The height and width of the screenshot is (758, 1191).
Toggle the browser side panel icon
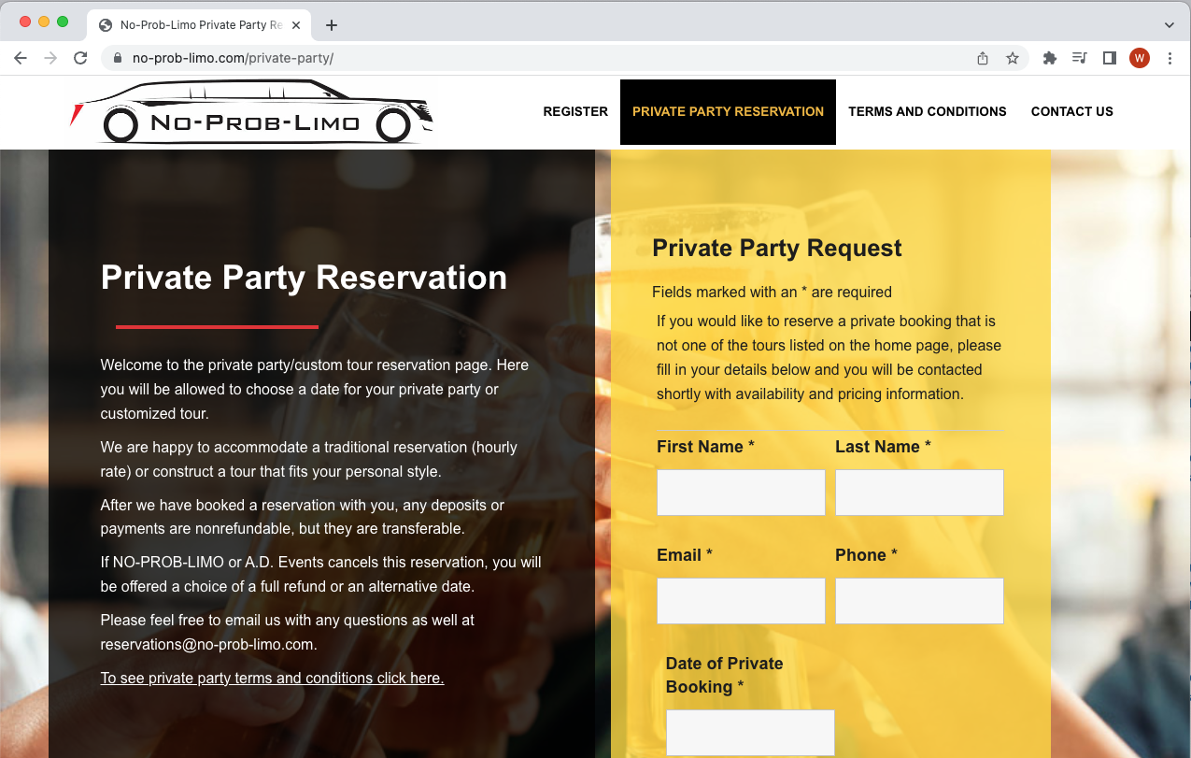point(1110,58)
